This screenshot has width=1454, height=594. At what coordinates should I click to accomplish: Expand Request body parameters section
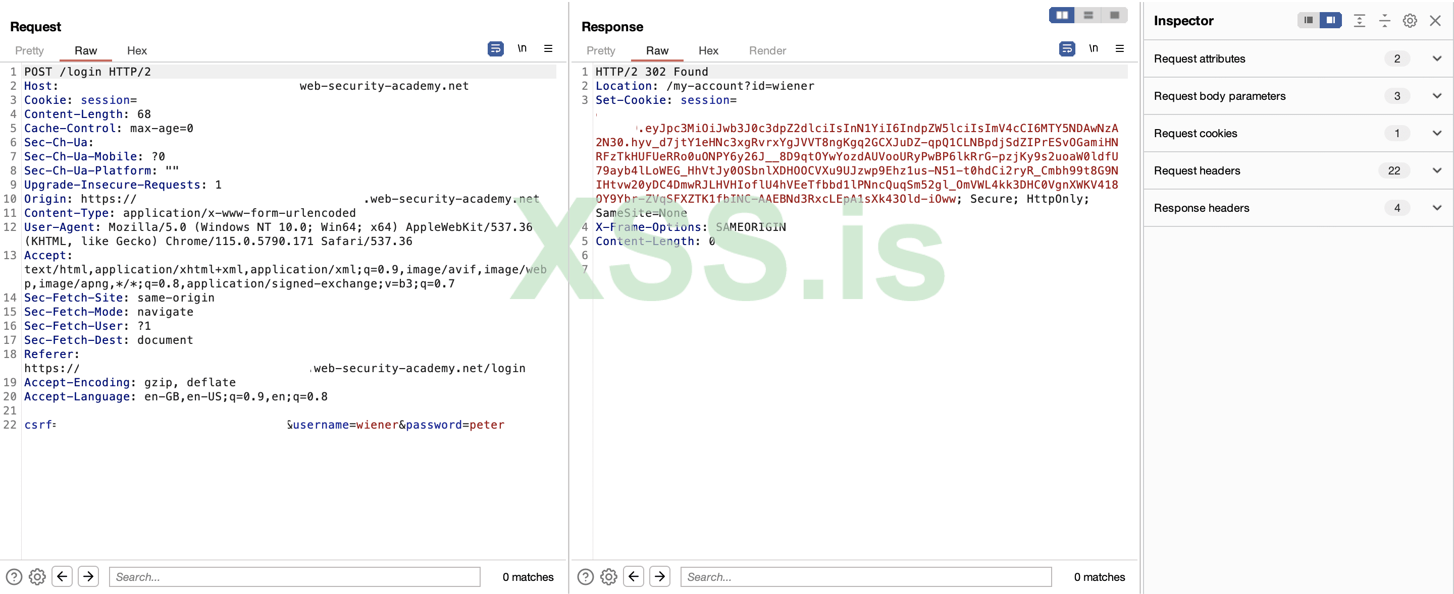[x=1436, y=96]
